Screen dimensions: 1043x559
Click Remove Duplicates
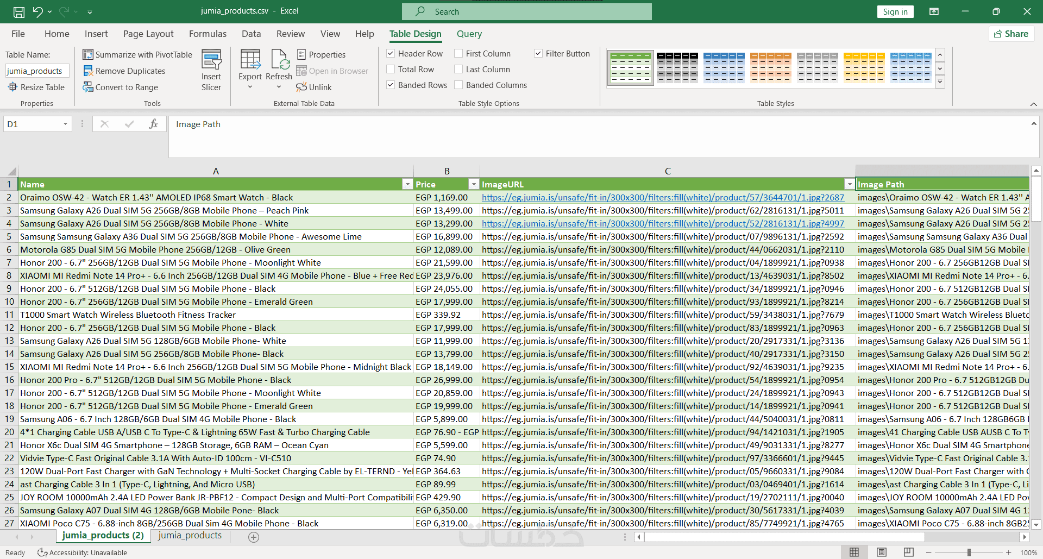tap(124, 71)
